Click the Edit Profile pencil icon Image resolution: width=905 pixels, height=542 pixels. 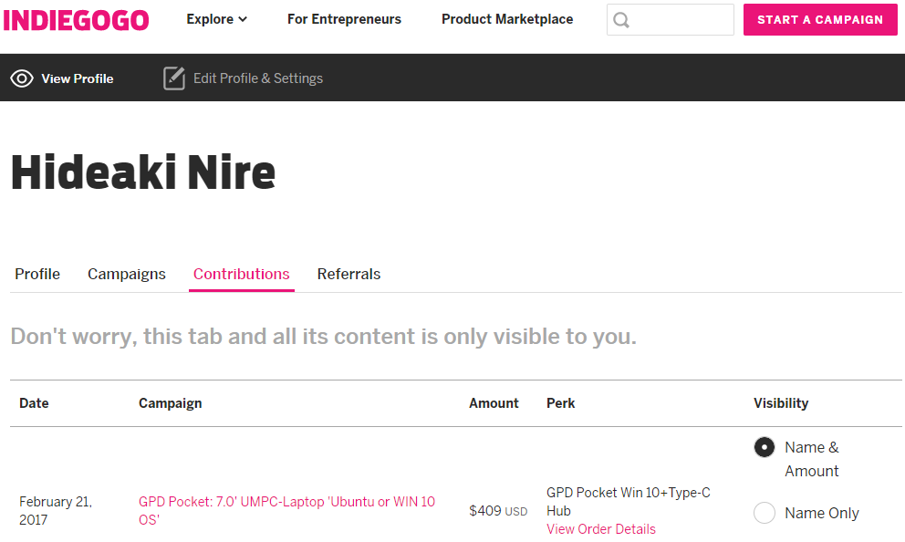coord(173,78)
